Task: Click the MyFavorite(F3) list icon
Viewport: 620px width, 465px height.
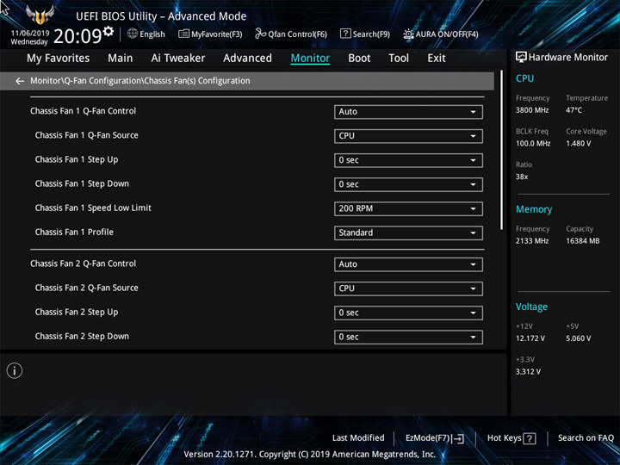Action: [x=183, y=34]
